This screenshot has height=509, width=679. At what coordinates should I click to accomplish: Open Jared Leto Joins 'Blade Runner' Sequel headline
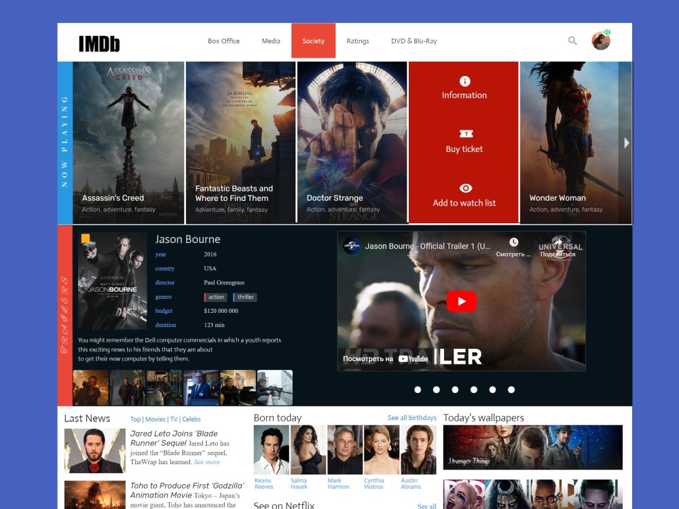click(x=174, y=438)
